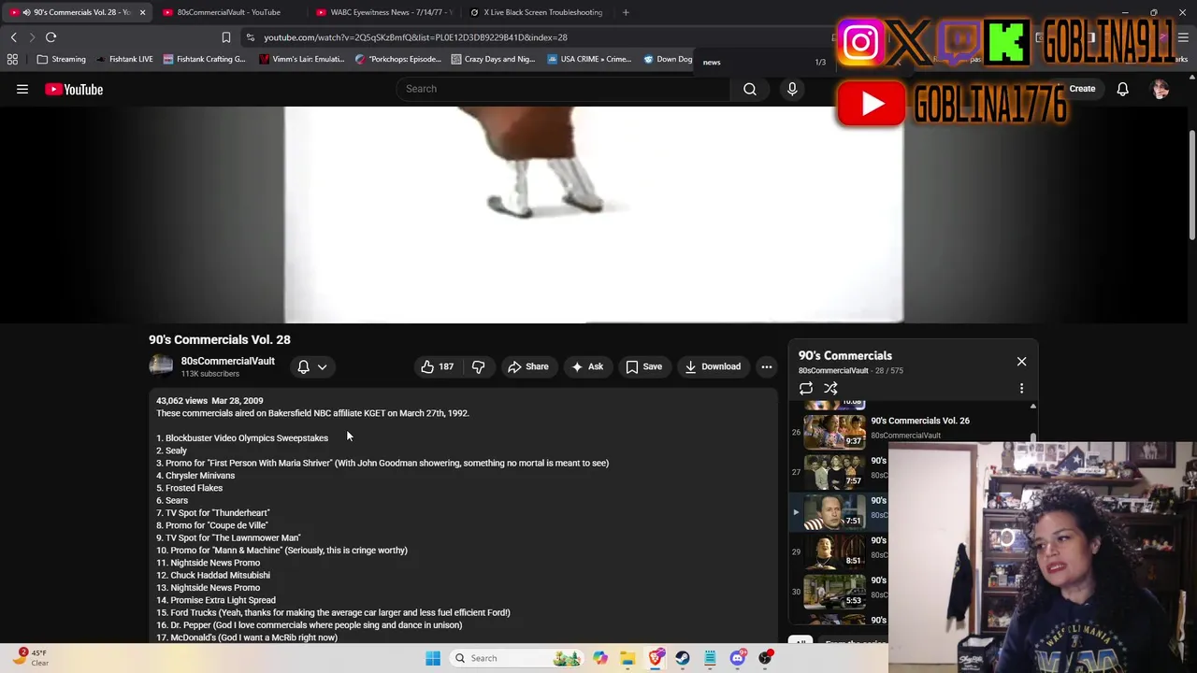Bookmark this page icon
Screen dimensions: 1197x673
[225, 37]
